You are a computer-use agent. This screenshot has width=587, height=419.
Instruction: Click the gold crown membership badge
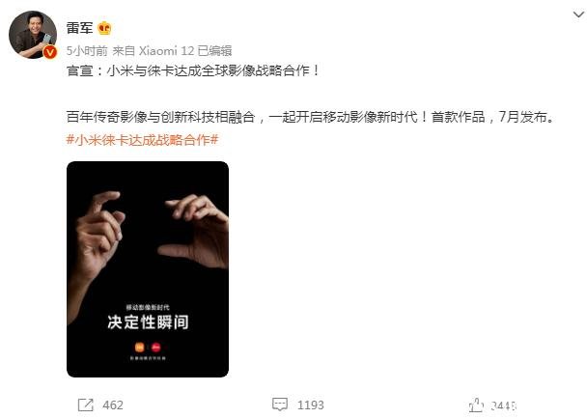click(104, 28)
